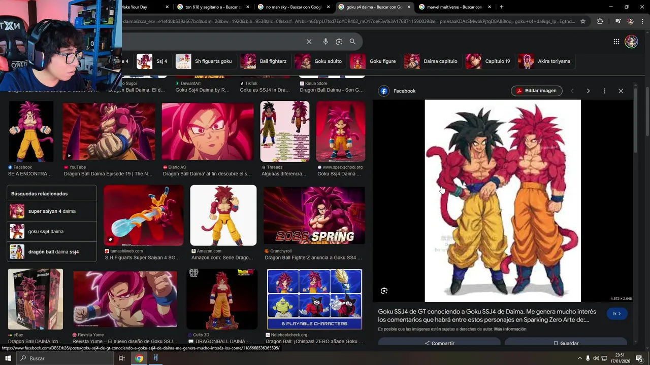Click the Ir button to visit the page

tap(617, 314)
